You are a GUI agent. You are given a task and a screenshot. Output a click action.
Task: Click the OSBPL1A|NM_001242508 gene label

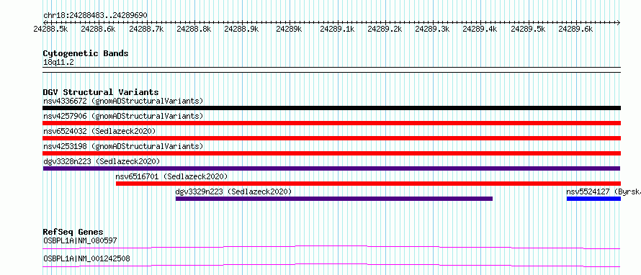(x=86, y=258)
